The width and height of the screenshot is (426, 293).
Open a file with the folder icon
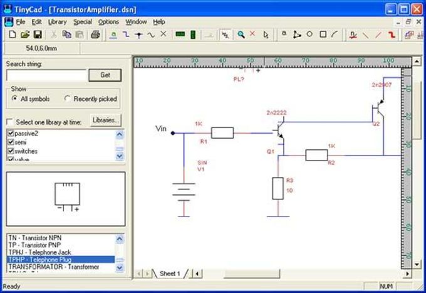[x=25, y=35]
